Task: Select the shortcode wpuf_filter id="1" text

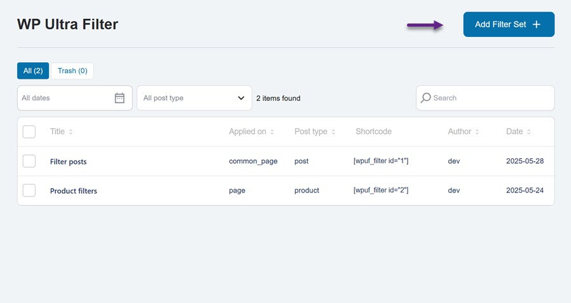Action: pos(380,161)
